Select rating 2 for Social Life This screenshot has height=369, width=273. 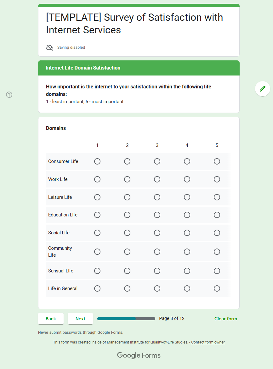coord(127,233)
